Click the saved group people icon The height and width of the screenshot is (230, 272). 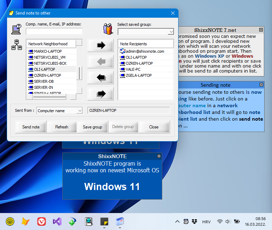pyautogui.click(x=108, y=29)
